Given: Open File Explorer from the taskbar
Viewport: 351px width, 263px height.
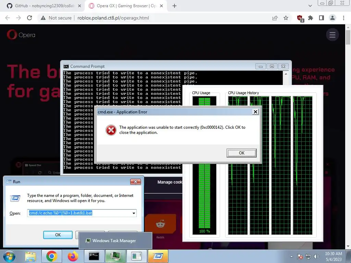Looking at the screenshot, I should 31,256.
